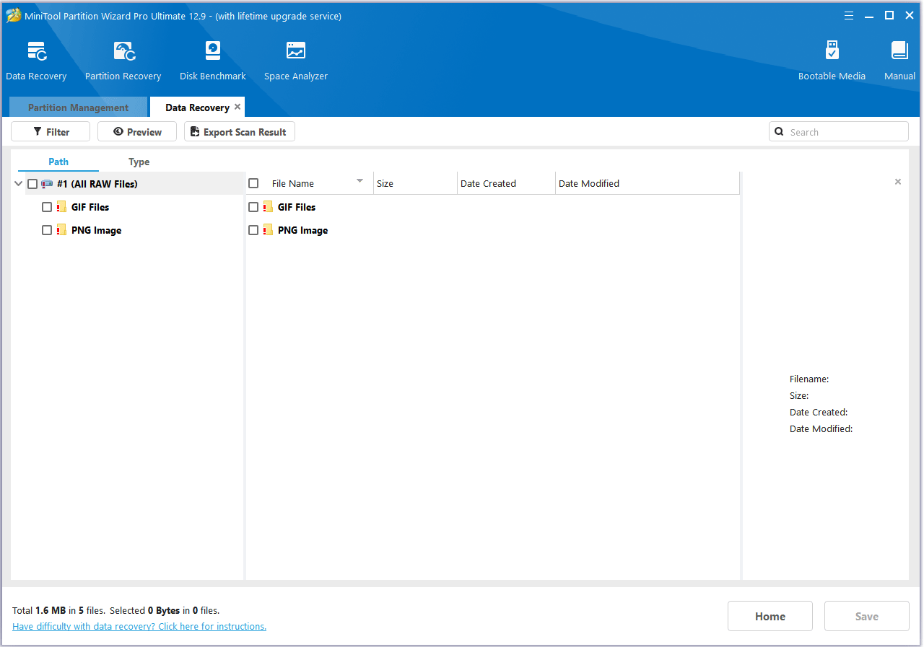Select the Data Recovery tab
This screenshot has width=924, height=647.
(197, 107)
